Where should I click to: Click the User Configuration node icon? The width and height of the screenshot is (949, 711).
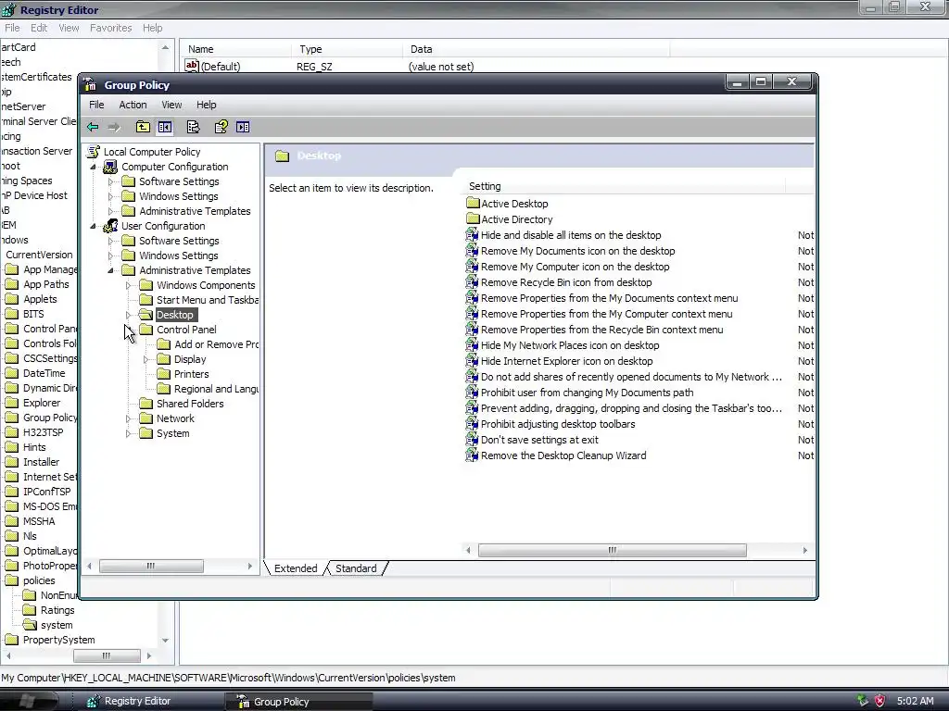coord(111,226)
